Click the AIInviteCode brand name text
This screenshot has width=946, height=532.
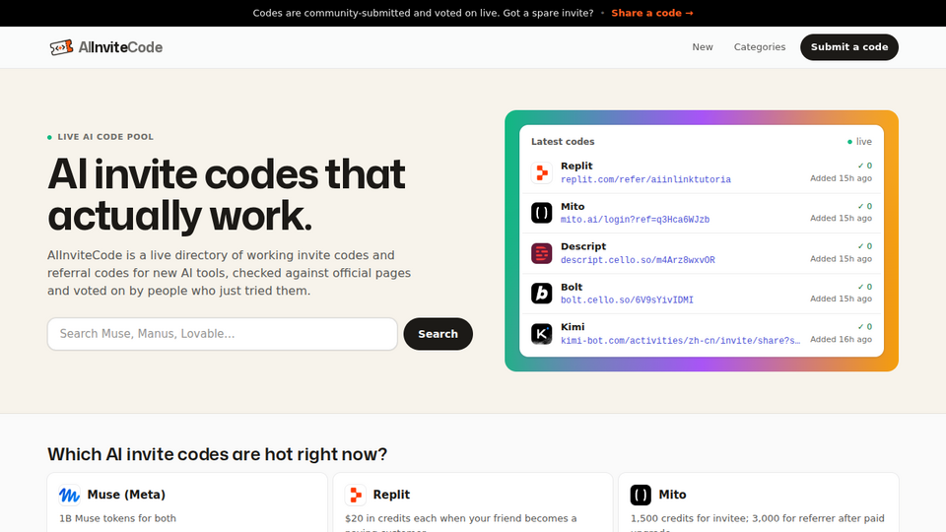coord(120,47)
